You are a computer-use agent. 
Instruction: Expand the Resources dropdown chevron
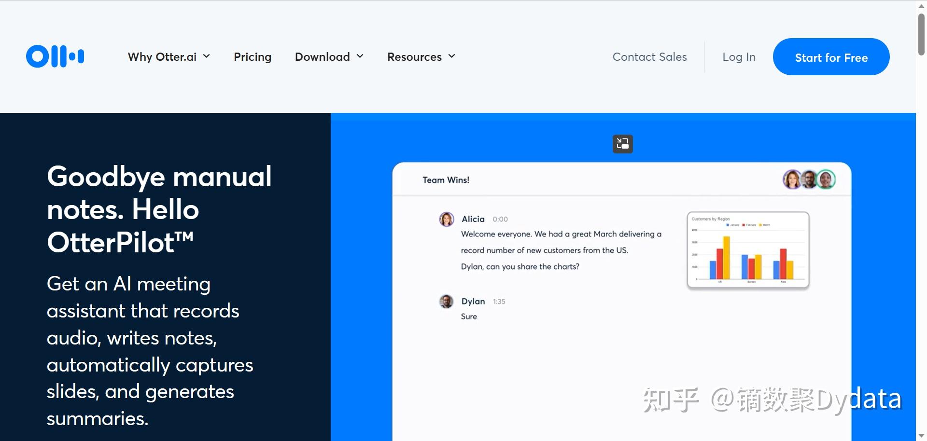pyautogui.click(x=452, y=56)
